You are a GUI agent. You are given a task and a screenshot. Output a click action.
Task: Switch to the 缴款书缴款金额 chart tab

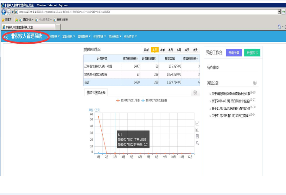pyautogui.click(x=96, y=93)
